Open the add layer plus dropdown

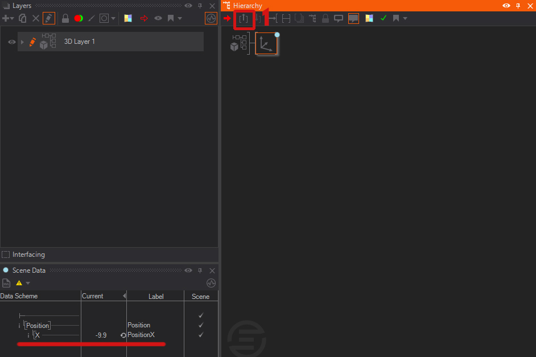pyautogui.click(x=8, y=18)
